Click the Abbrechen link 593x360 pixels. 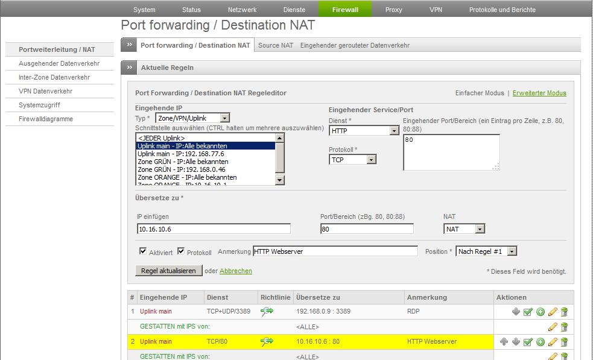[x=236, y=271]
